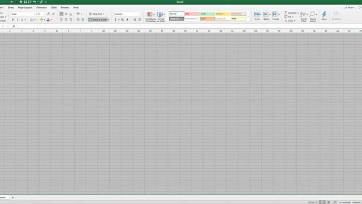
Task: Toggle middle vertical alignment
Action: tap(66, 14)
